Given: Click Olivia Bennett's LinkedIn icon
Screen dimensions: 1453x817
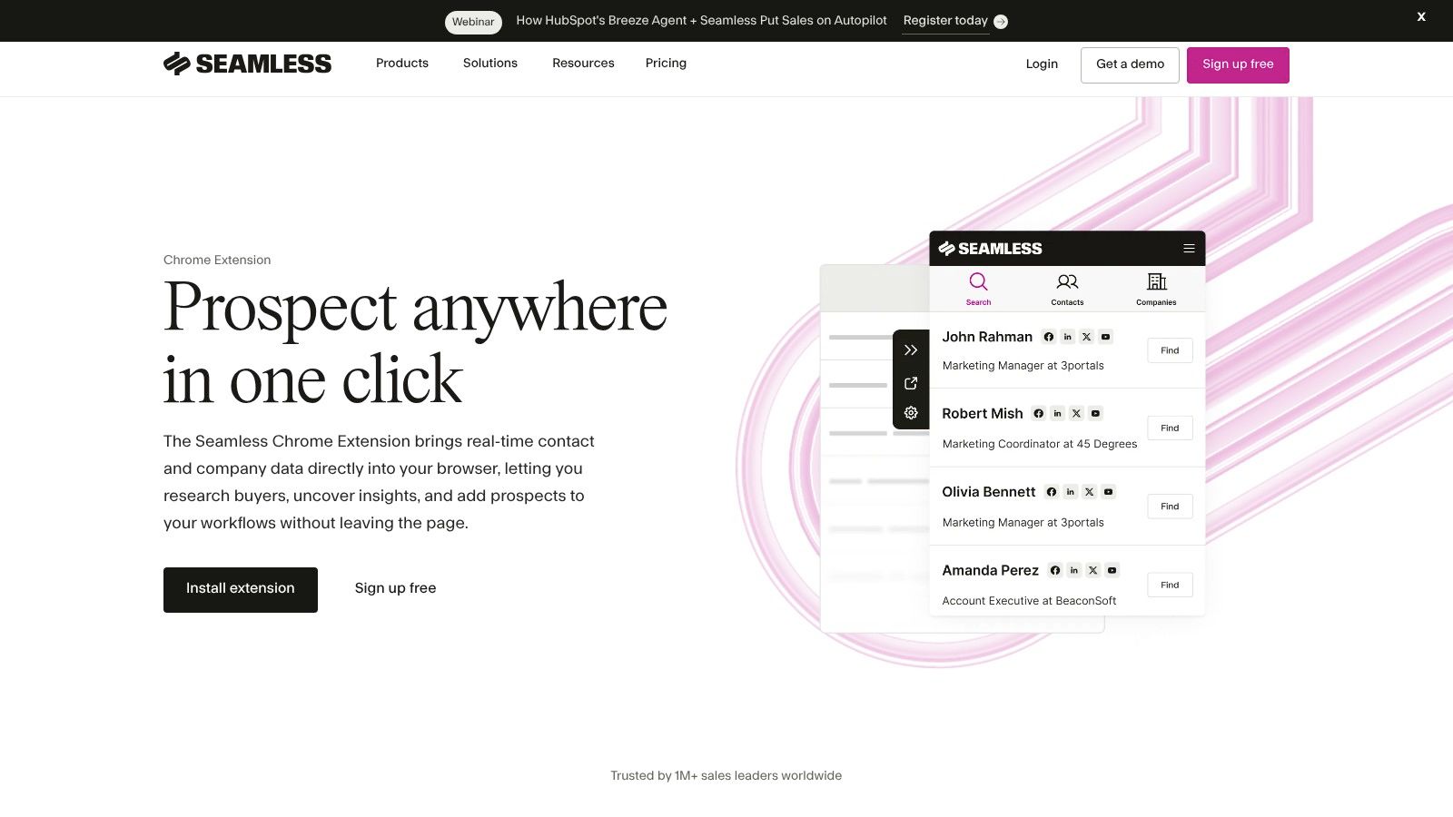Looking at the screenshot, I should click(x=1071, y=492).
